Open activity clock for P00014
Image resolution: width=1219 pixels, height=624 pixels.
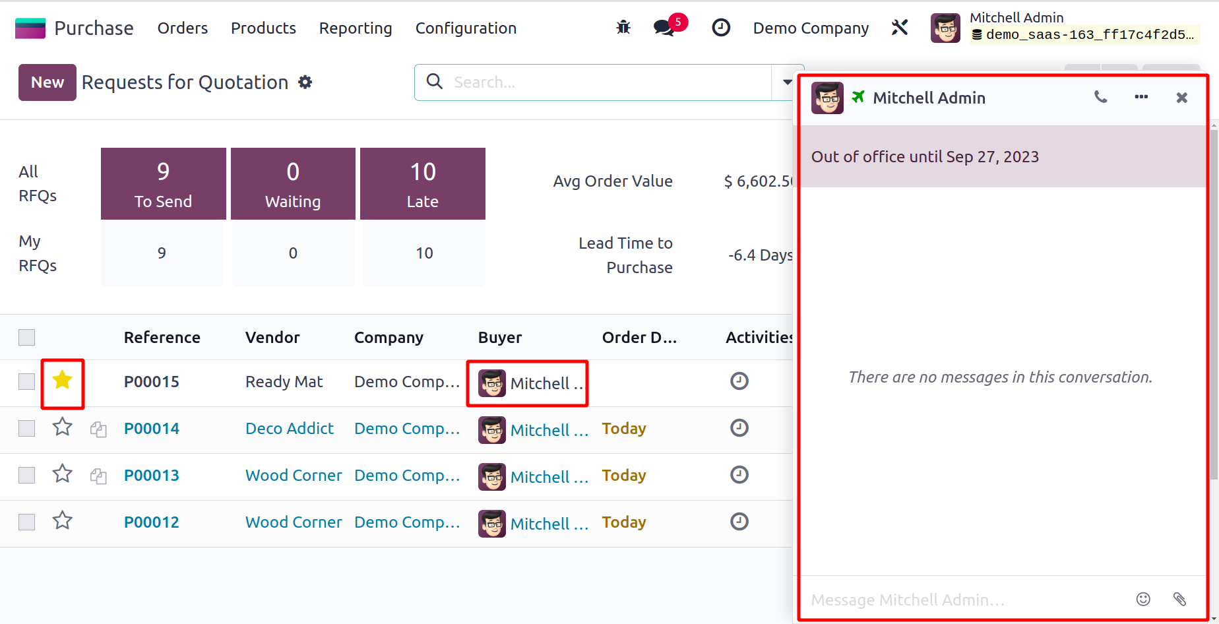739,428
